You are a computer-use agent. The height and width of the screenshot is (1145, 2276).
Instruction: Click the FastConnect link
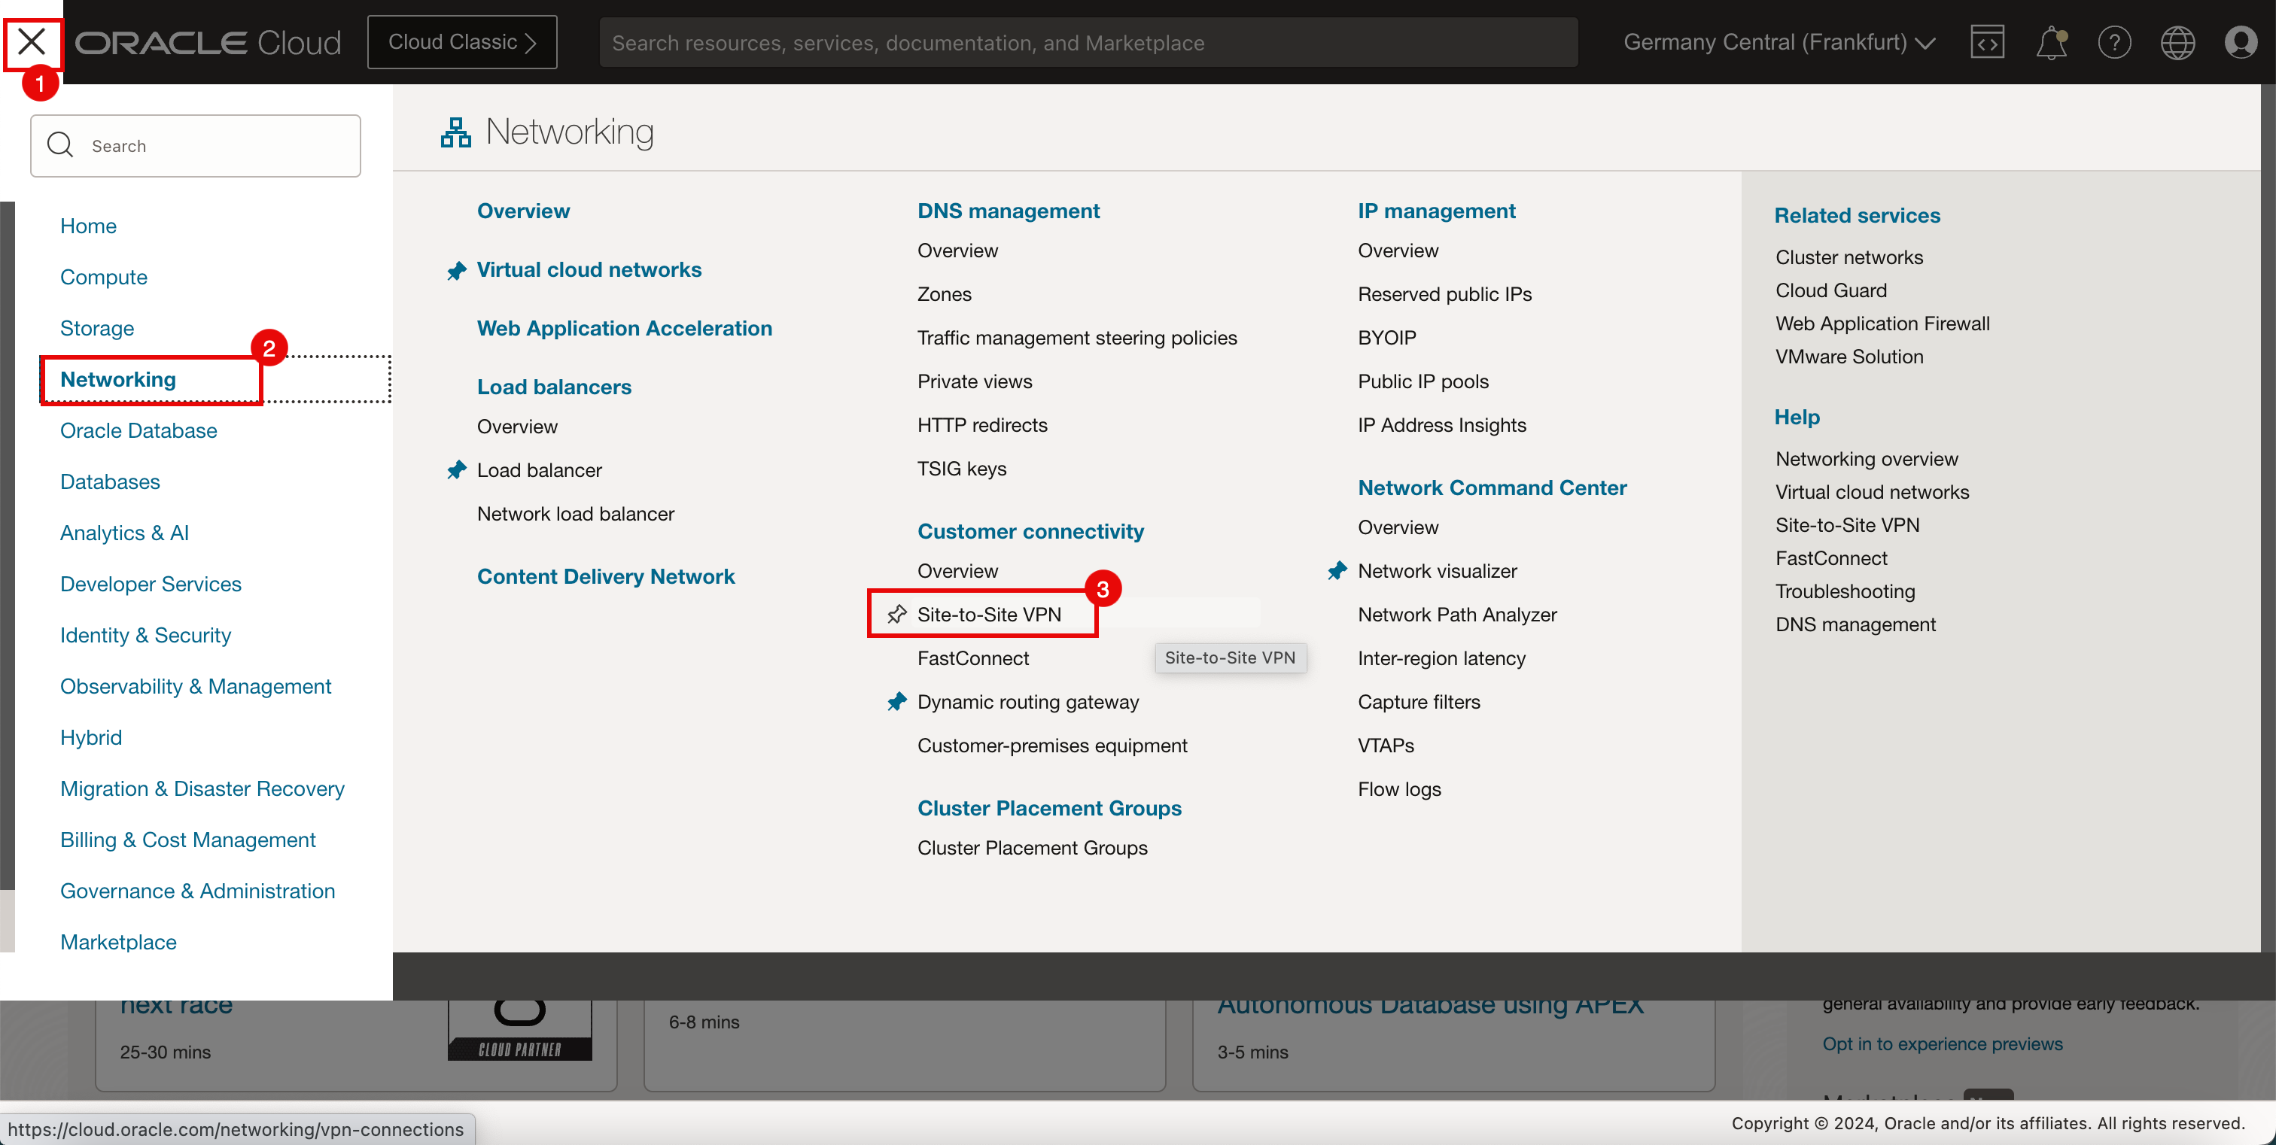(973, 658)
